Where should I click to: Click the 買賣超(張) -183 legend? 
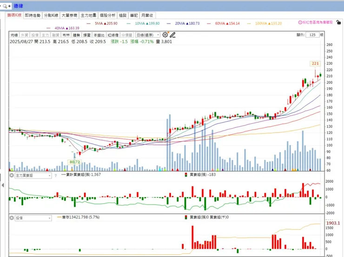point(200,174)
